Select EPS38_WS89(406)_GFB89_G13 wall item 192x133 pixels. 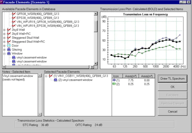(x=38, y=18)
